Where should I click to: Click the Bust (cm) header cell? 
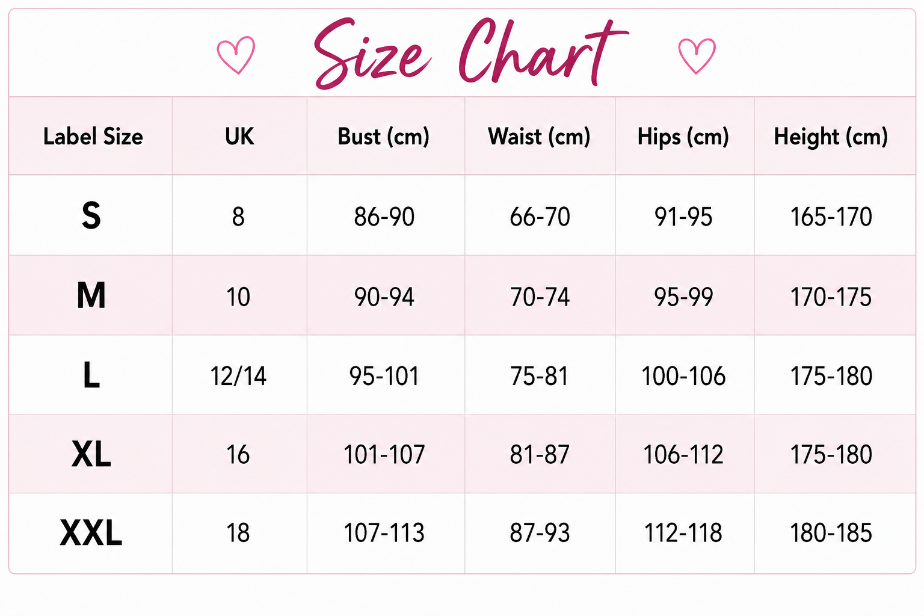click(386, 136)
